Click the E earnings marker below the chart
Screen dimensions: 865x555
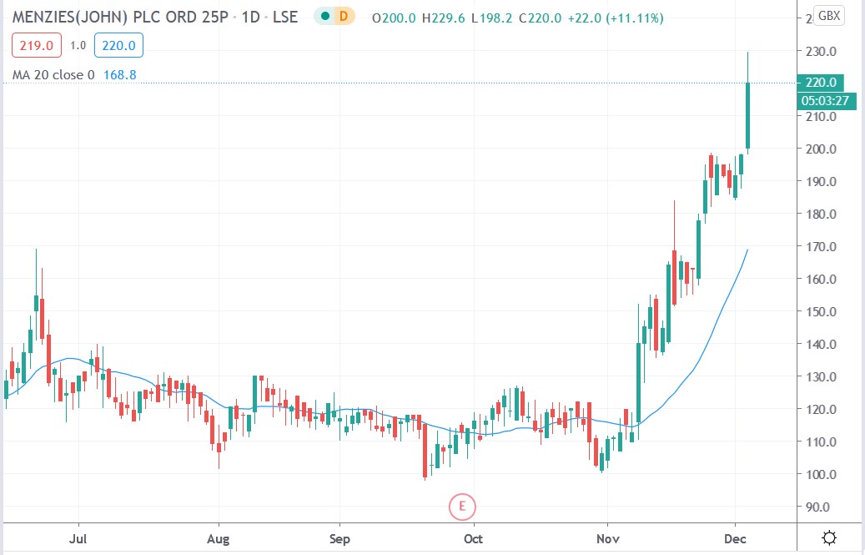[462, 507]
